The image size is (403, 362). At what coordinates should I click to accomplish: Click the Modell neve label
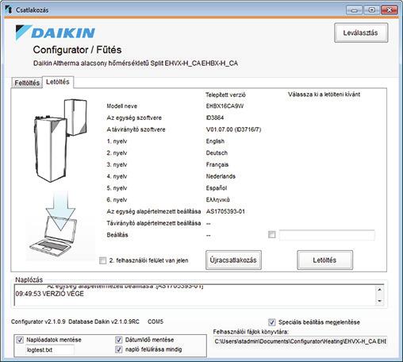tap(121, 106)
